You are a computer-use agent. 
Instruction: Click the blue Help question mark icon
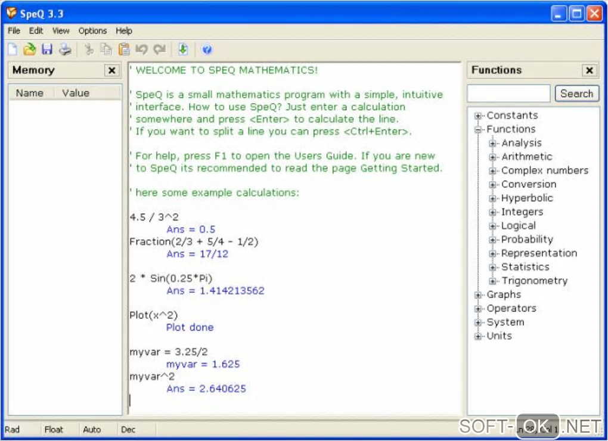tap(207, 49)
